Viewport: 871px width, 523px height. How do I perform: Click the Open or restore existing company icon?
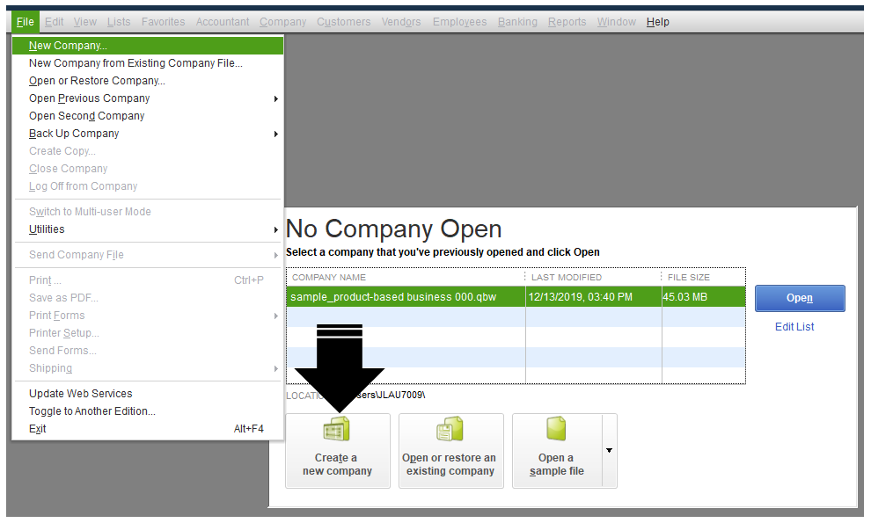coord(450,429)
